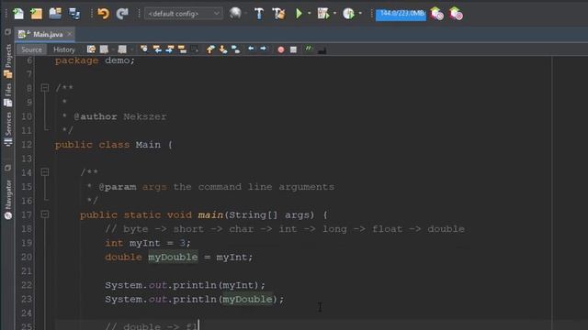Image resolution: width=588 pixels, height=330 pixels.
Task: Click the Profile Project icon
Action: point(349,14)
